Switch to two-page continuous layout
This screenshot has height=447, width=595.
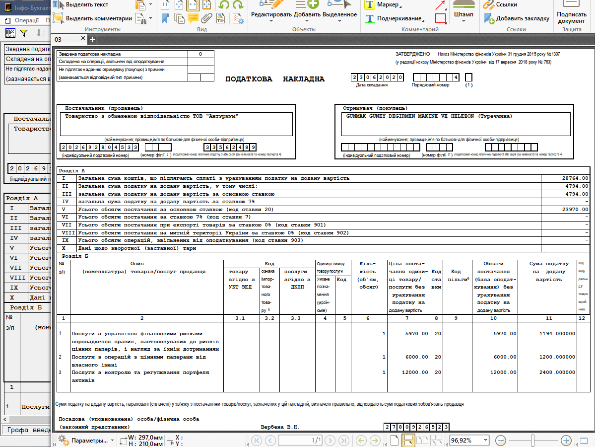[436, 441]
